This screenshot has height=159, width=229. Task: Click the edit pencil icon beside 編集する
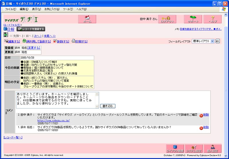6,41
